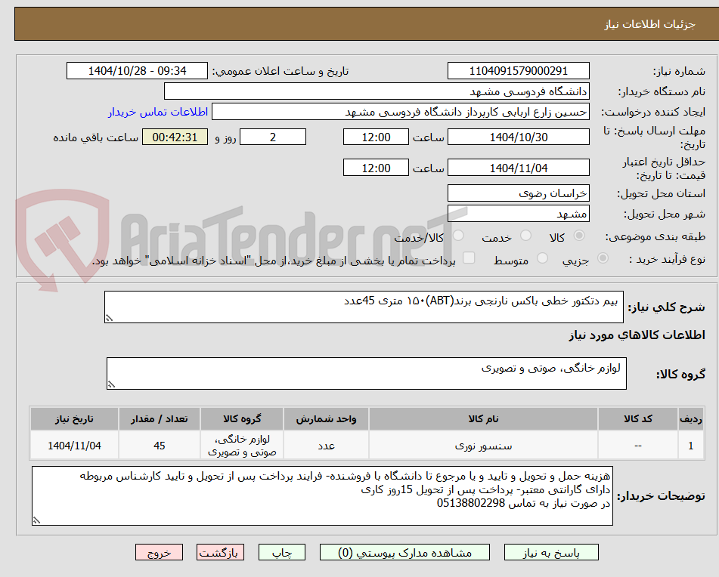Click the کد کالا column header
The width and height of the screenshot is (719, 577).
(638, 419)
